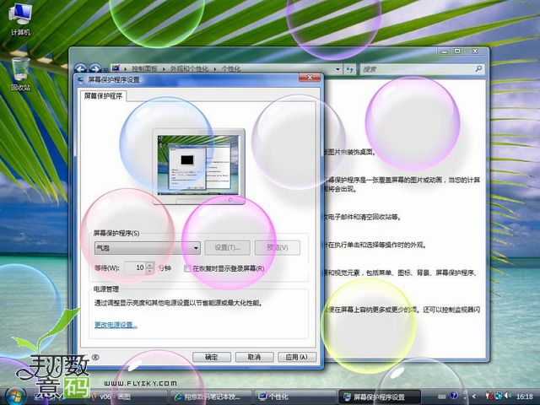Screen dimensions: 540x405
Task: Click the breadcrumb arrow before 个性化
Action: coord(215,69)
